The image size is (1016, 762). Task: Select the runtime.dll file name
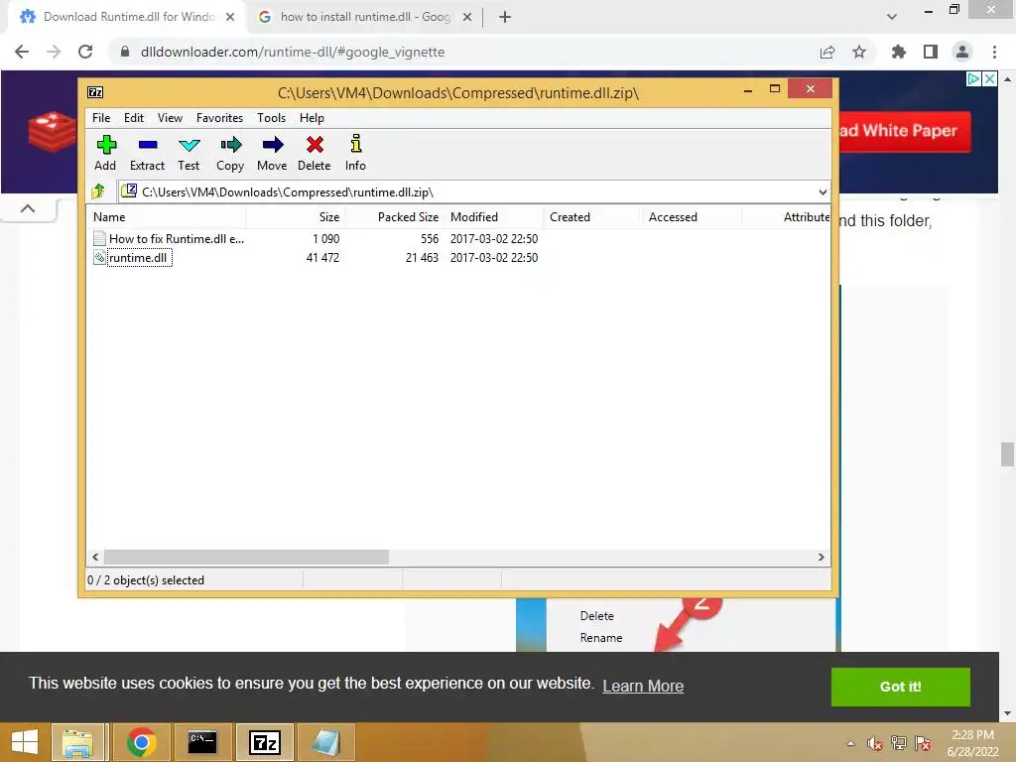pyautogui.click(x=138, y=257)
